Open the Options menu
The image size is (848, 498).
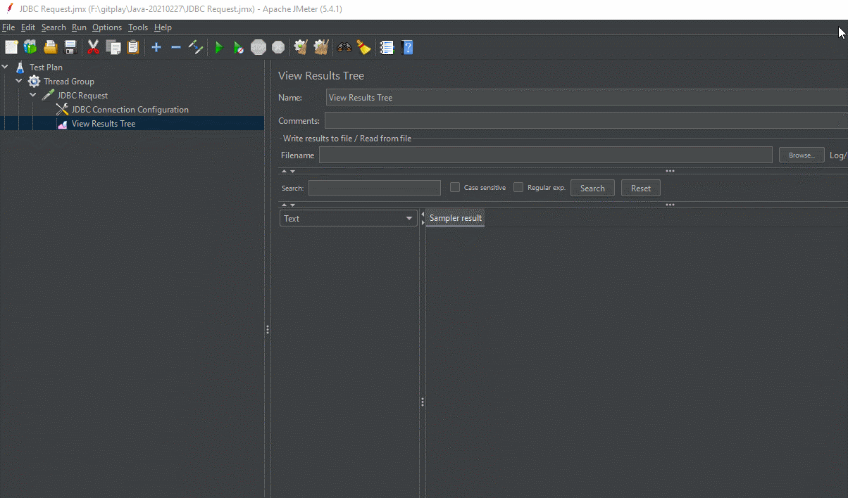pyautogui.click(x=107, y=27)
